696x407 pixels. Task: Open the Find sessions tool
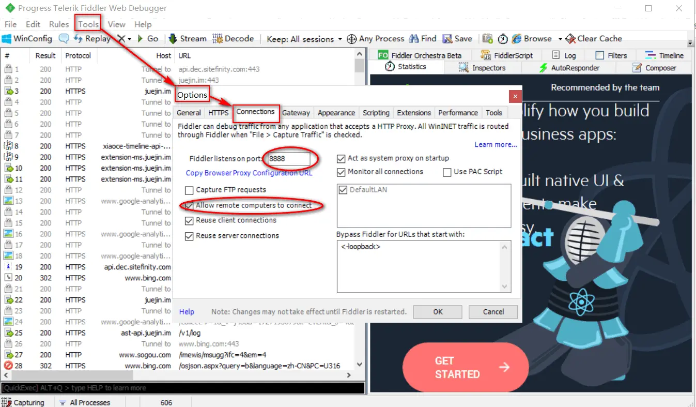423,39
